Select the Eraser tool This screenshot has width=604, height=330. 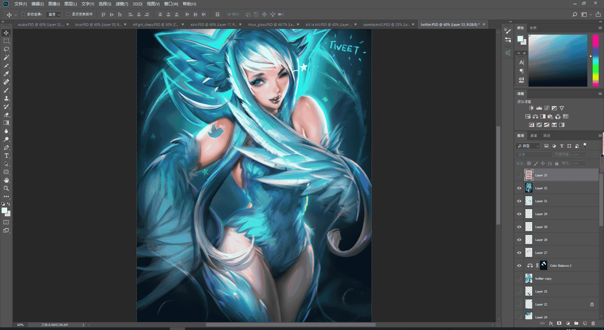pyautogui.click(x=6, y=115)
